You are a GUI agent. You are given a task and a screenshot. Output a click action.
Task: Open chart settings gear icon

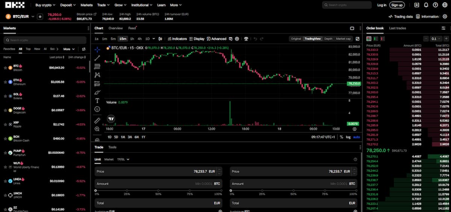coord(237,39)
